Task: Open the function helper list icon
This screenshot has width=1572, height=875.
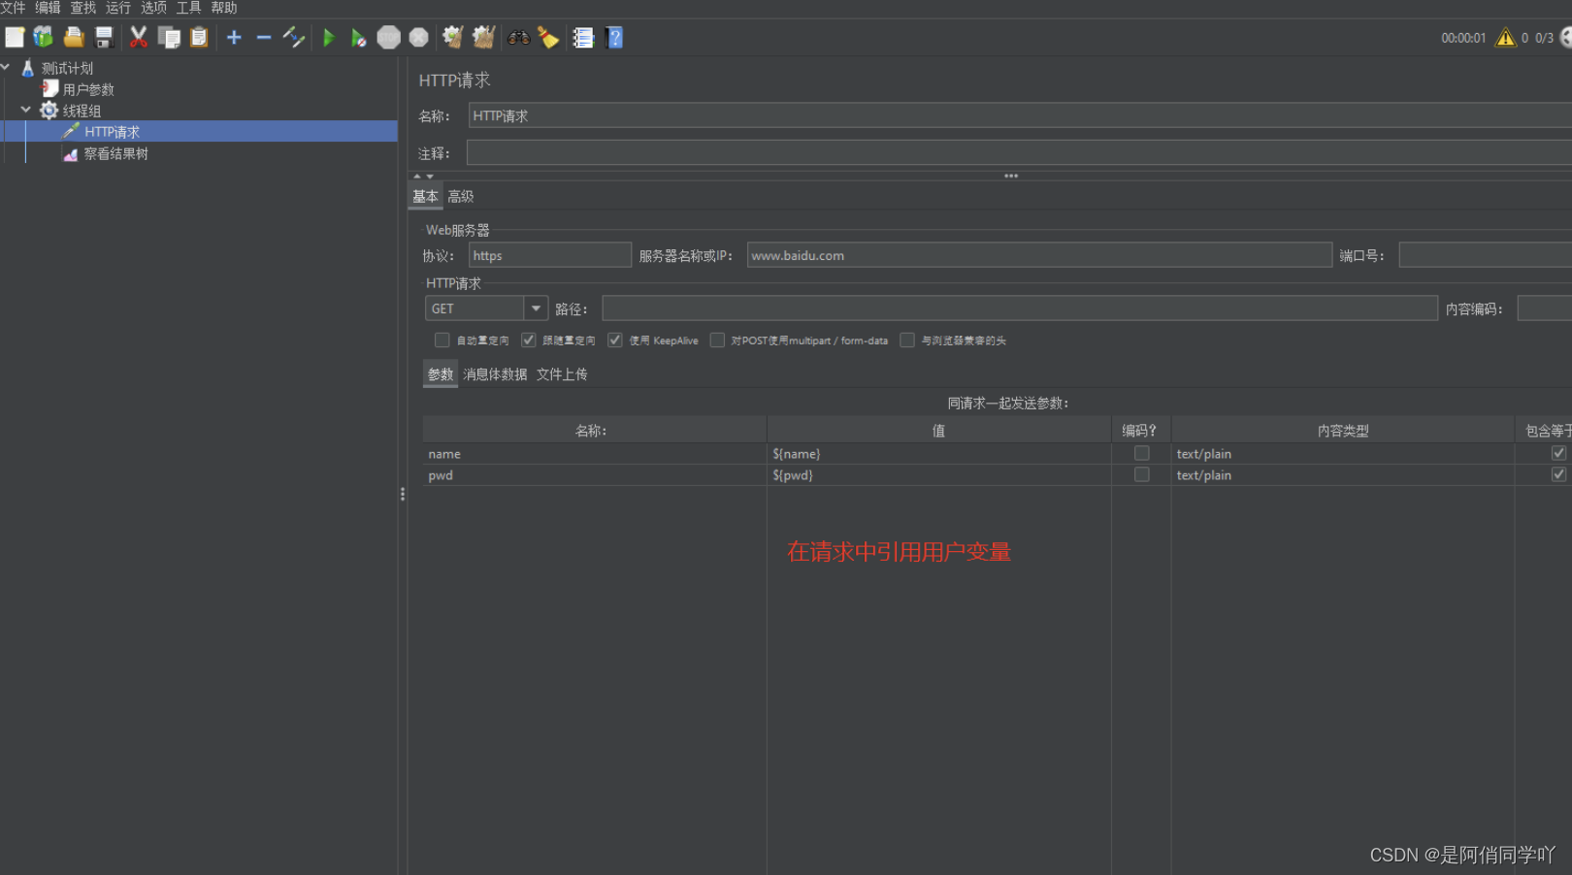Action: point(583,38)
